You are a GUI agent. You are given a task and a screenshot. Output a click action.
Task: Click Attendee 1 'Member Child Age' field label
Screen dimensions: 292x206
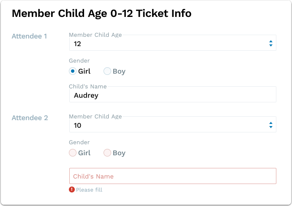click(95, 35)
